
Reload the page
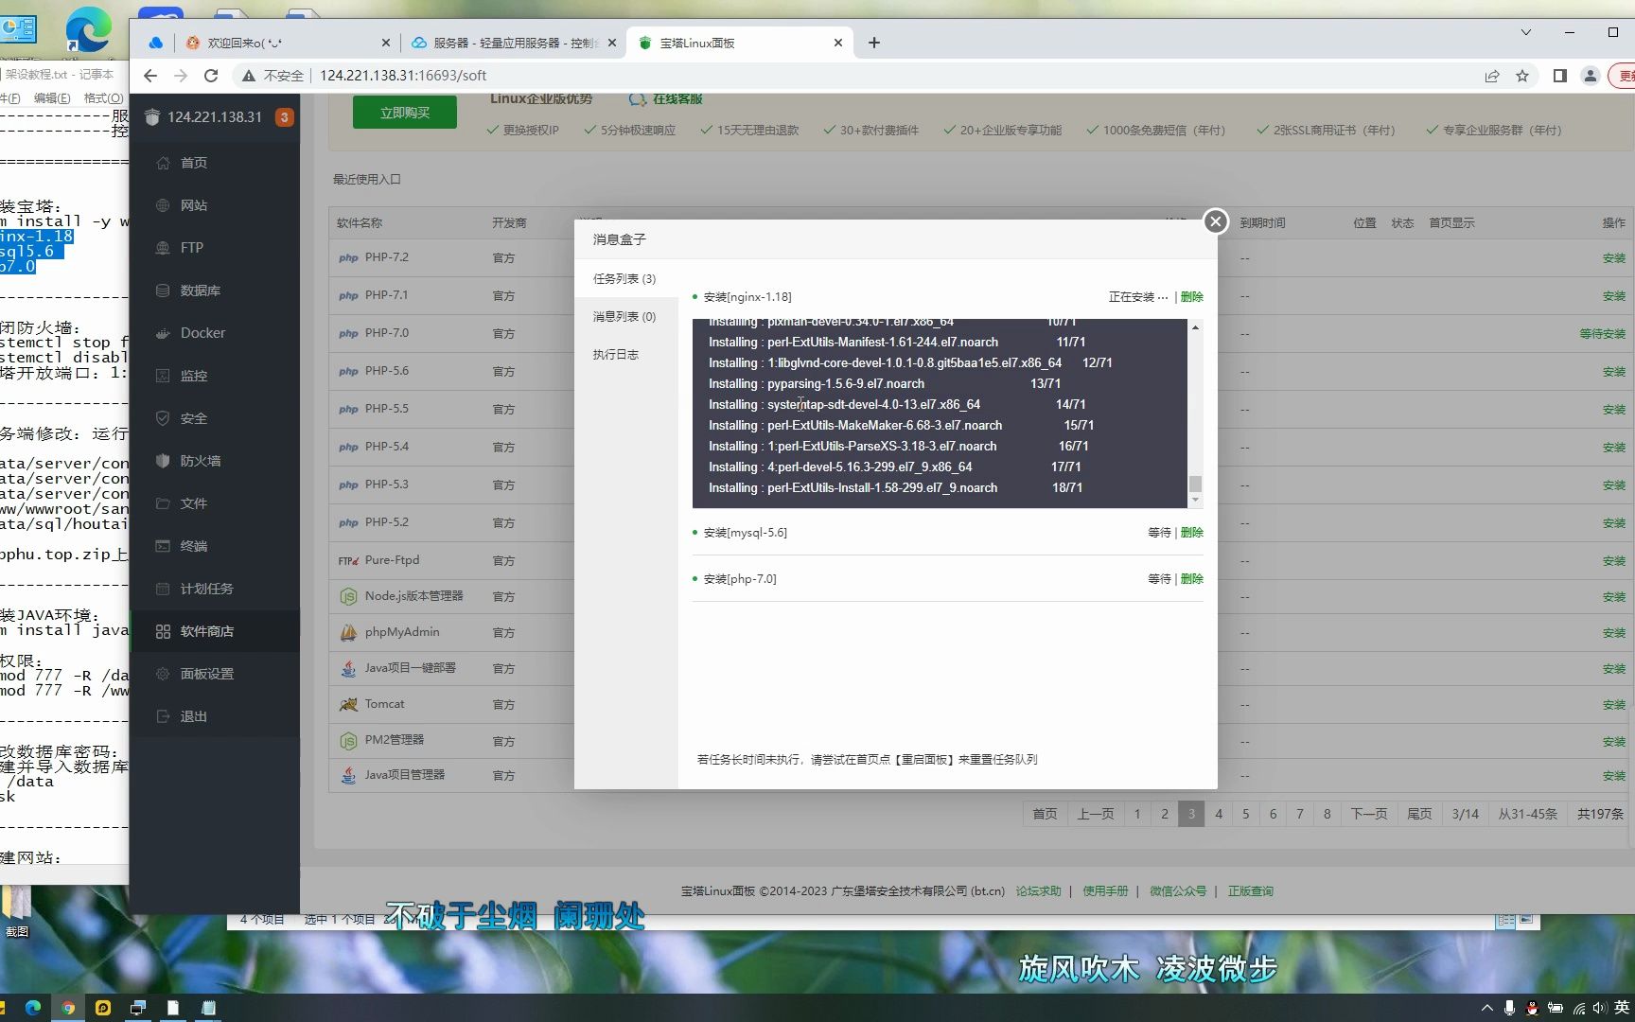pos(211,76)
